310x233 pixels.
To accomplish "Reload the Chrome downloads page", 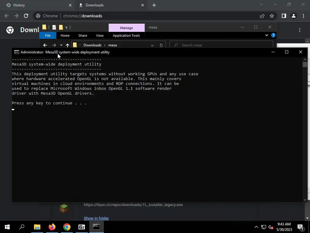I will [26, 16].
